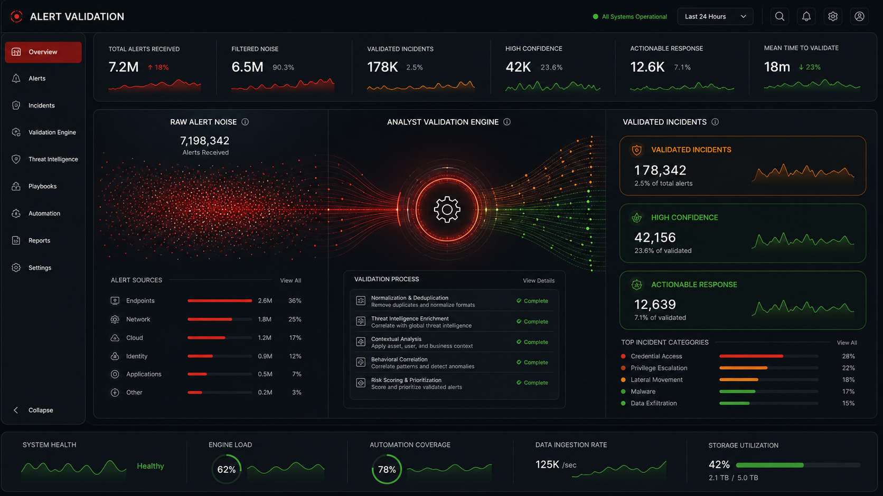Click the Identity source icon
The height and width of the screenshot is (496, 883).
pyautogui.click(x=115, y=356)
